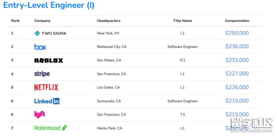Sort by the Company column header
277x136 pixels.
click(42, 21)
